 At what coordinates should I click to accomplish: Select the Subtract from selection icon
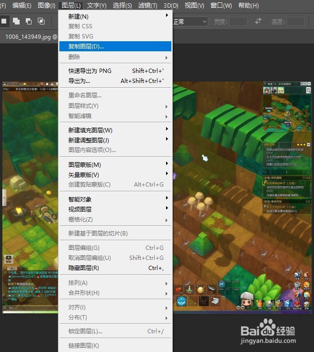[29, 21]
